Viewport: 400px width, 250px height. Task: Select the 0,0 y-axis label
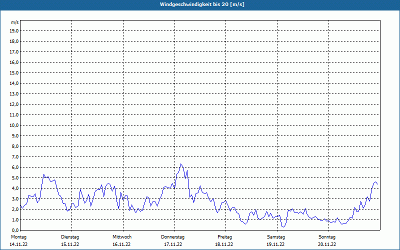coord(15,230)
